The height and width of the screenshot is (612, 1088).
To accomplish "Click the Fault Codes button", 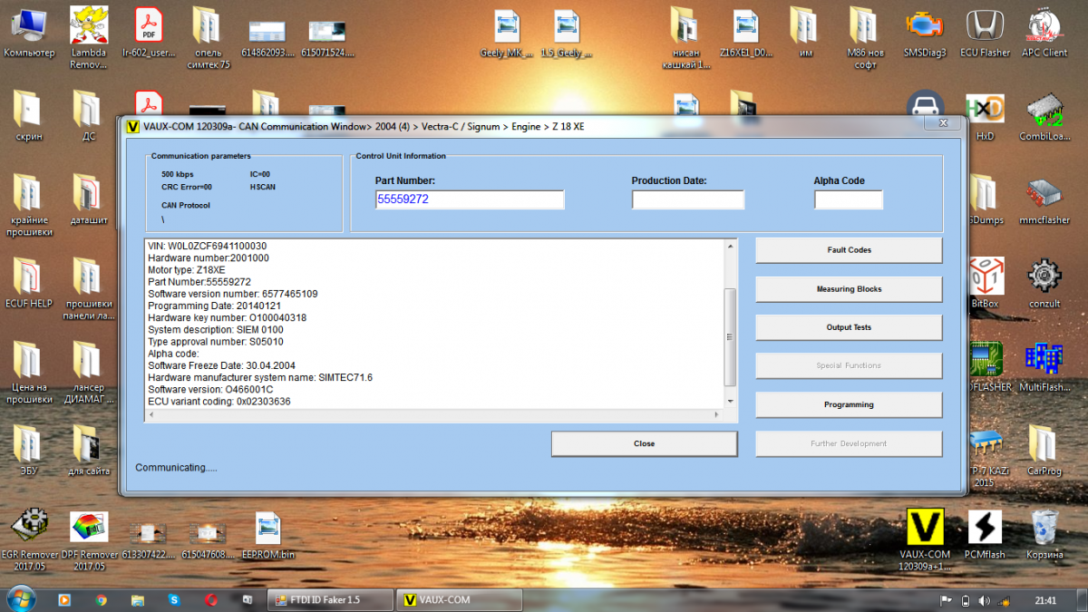I will (x=849, y=250).
